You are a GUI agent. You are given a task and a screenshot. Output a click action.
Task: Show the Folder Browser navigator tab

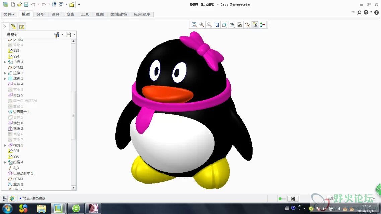(x=14, y=27)
